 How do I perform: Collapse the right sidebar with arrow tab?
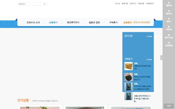point(162,57)
